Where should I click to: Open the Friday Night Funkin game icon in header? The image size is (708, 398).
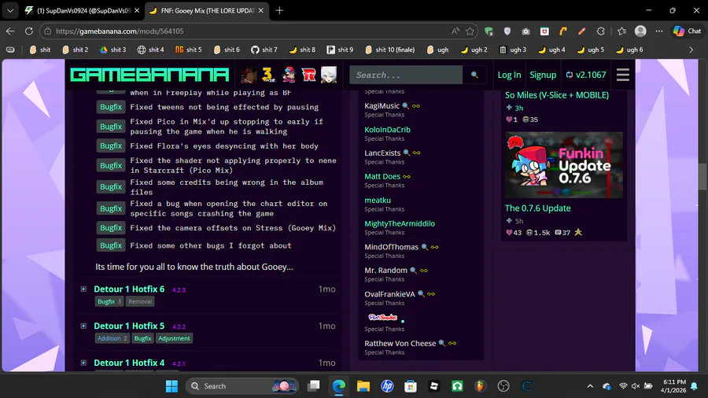coord(289,75)
